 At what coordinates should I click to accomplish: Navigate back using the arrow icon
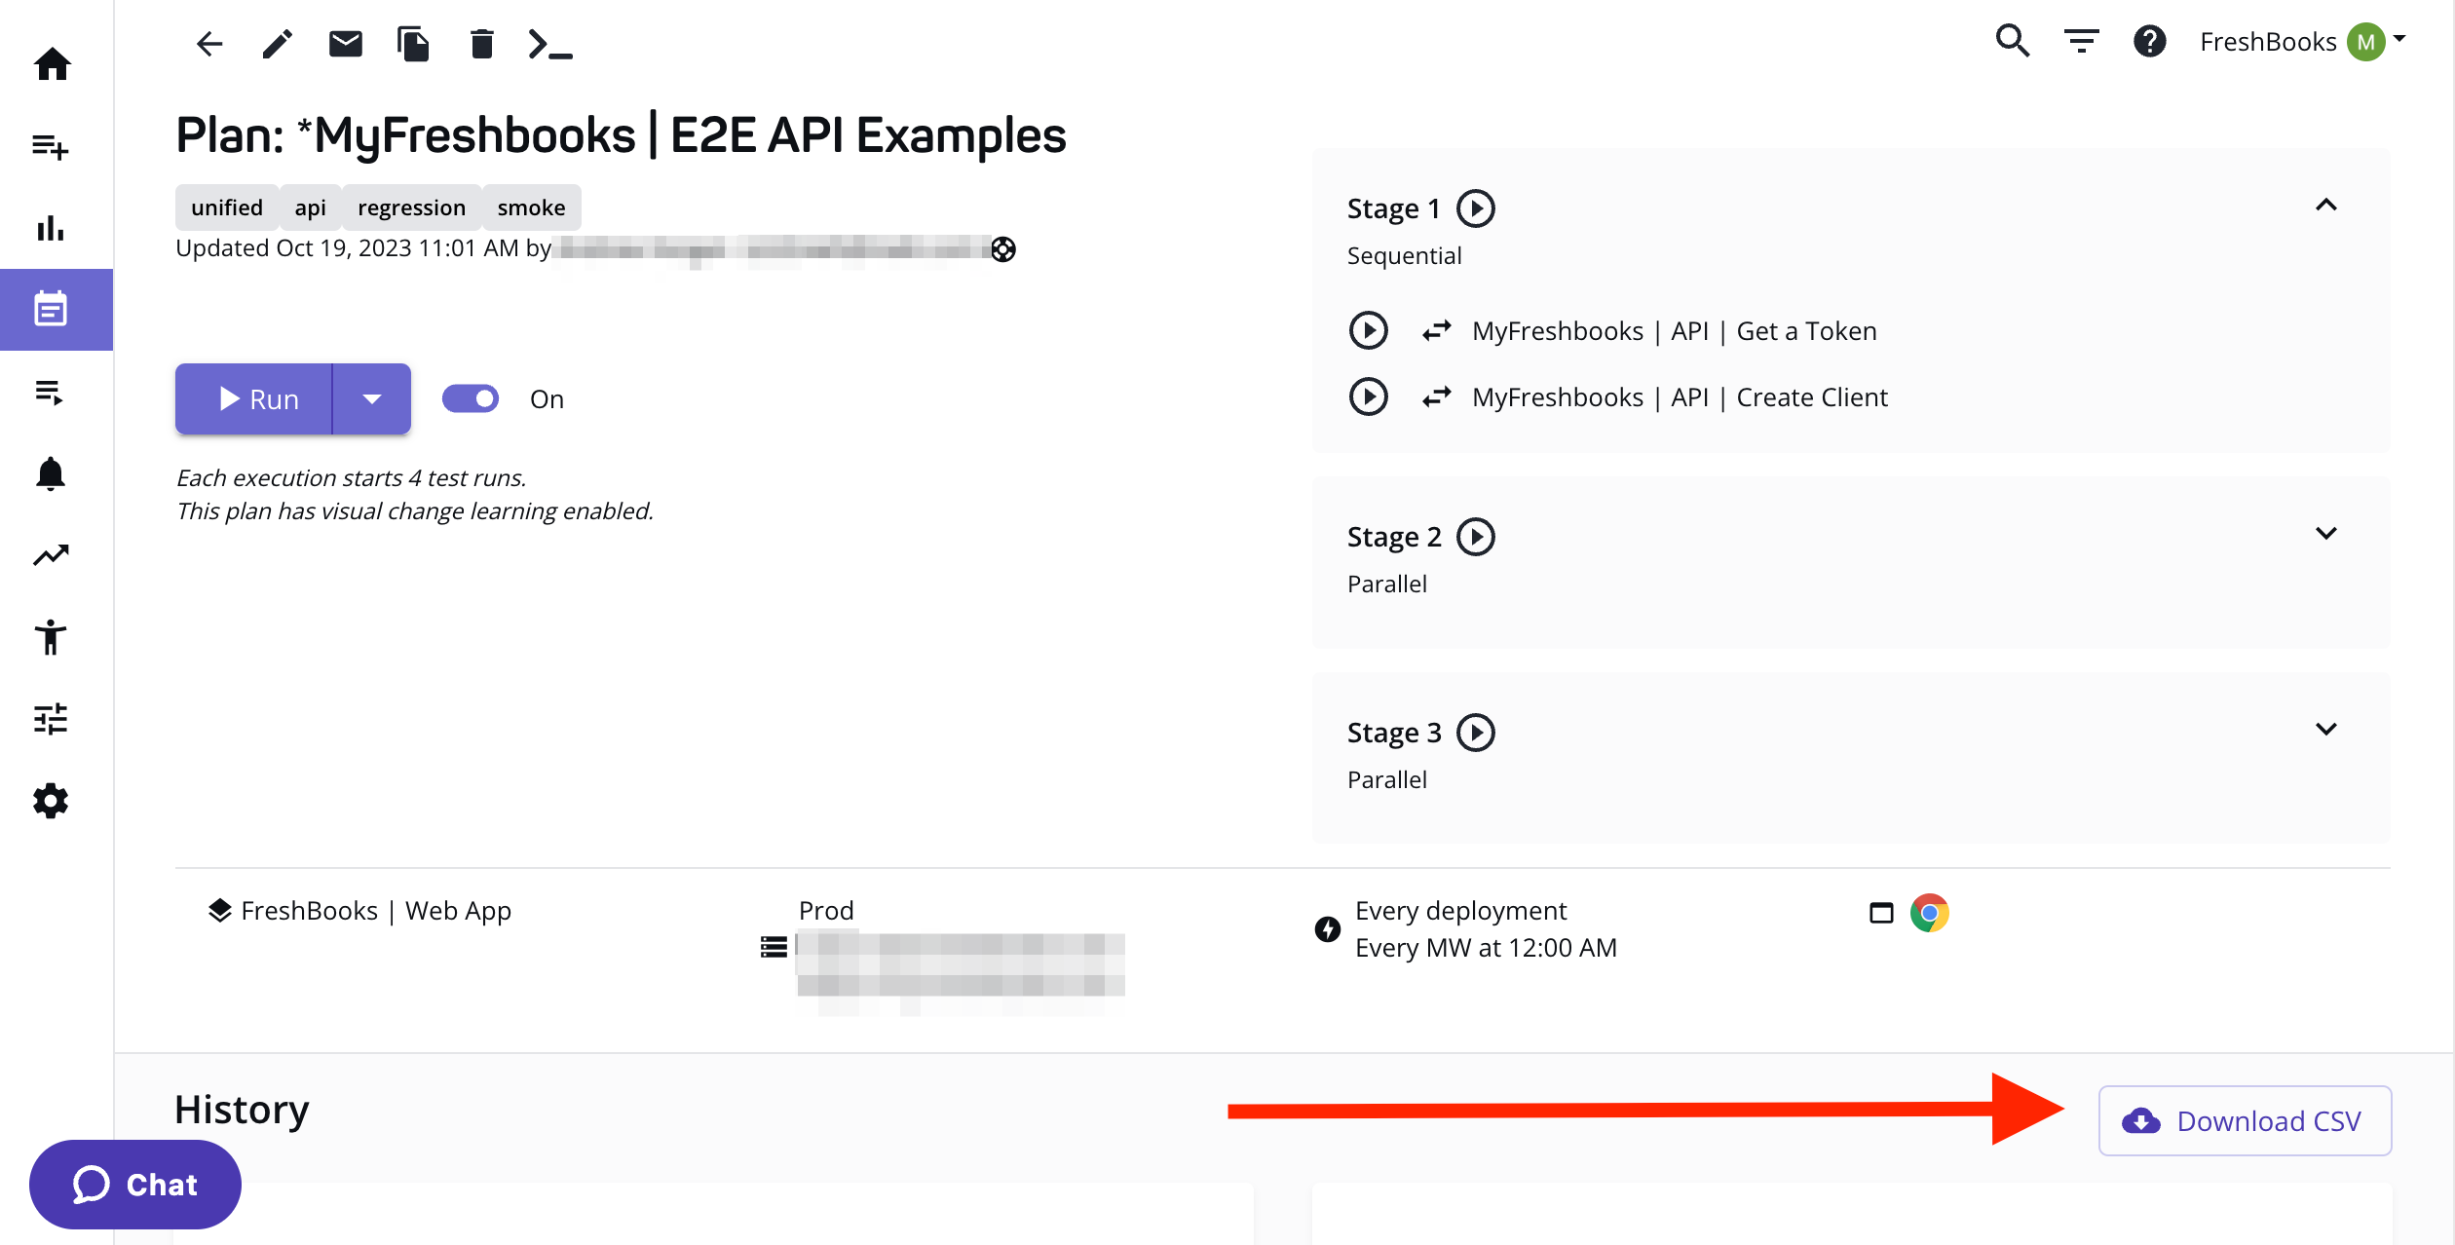(x=209, y=43)
